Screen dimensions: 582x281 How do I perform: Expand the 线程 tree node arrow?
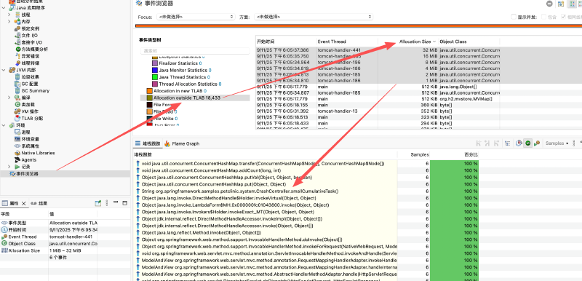9,15
